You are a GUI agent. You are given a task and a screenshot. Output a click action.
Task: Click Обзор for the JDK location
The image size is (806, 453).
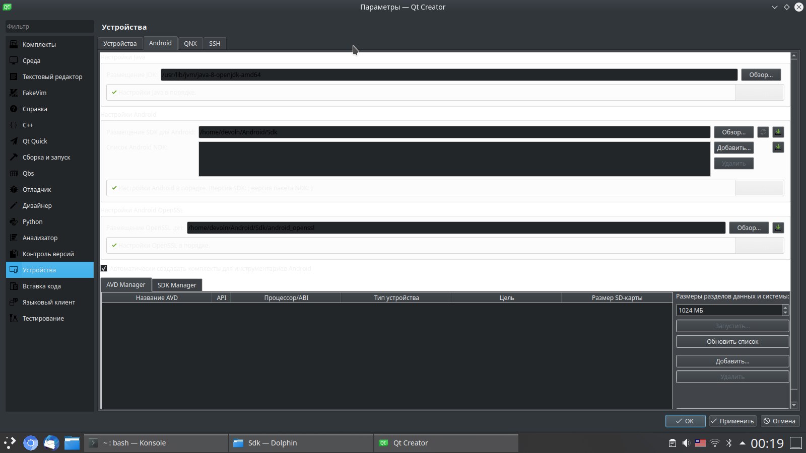761,74
